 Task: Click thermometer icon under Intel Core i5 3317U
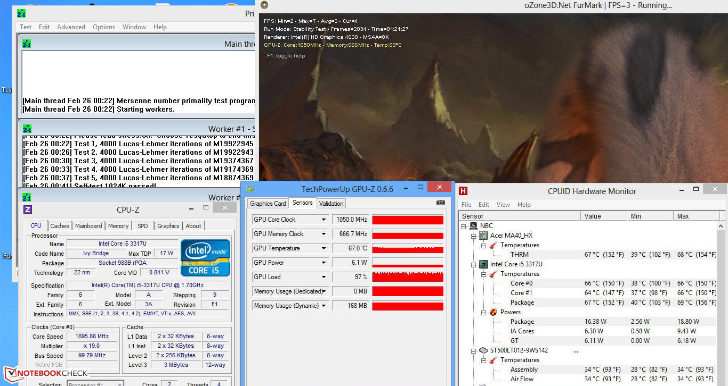coord(494,274)
